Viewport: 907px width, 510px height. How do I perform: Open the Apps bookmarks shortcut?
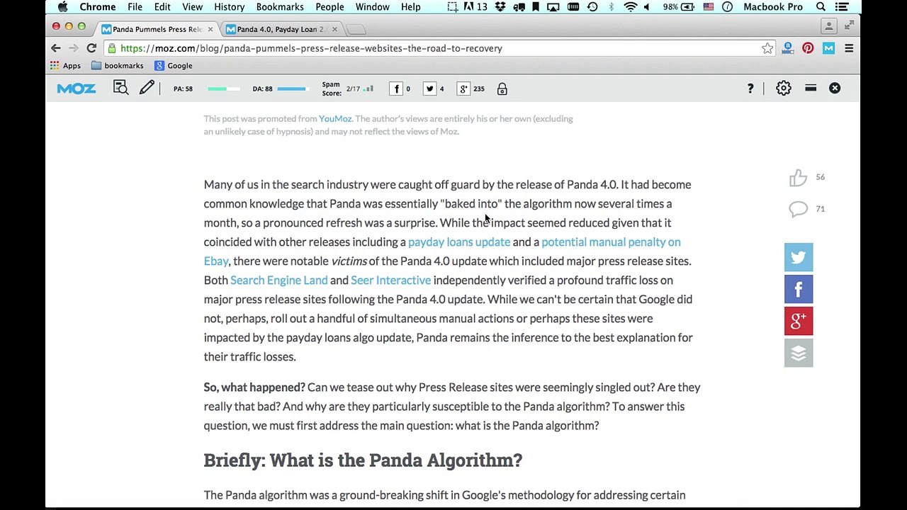(x=65, y=65)
